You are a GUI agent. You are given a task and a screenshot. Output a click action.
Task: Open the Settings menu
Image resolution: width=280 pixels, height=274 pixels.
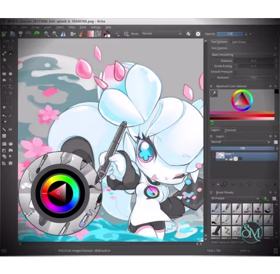tap(96, 27)
